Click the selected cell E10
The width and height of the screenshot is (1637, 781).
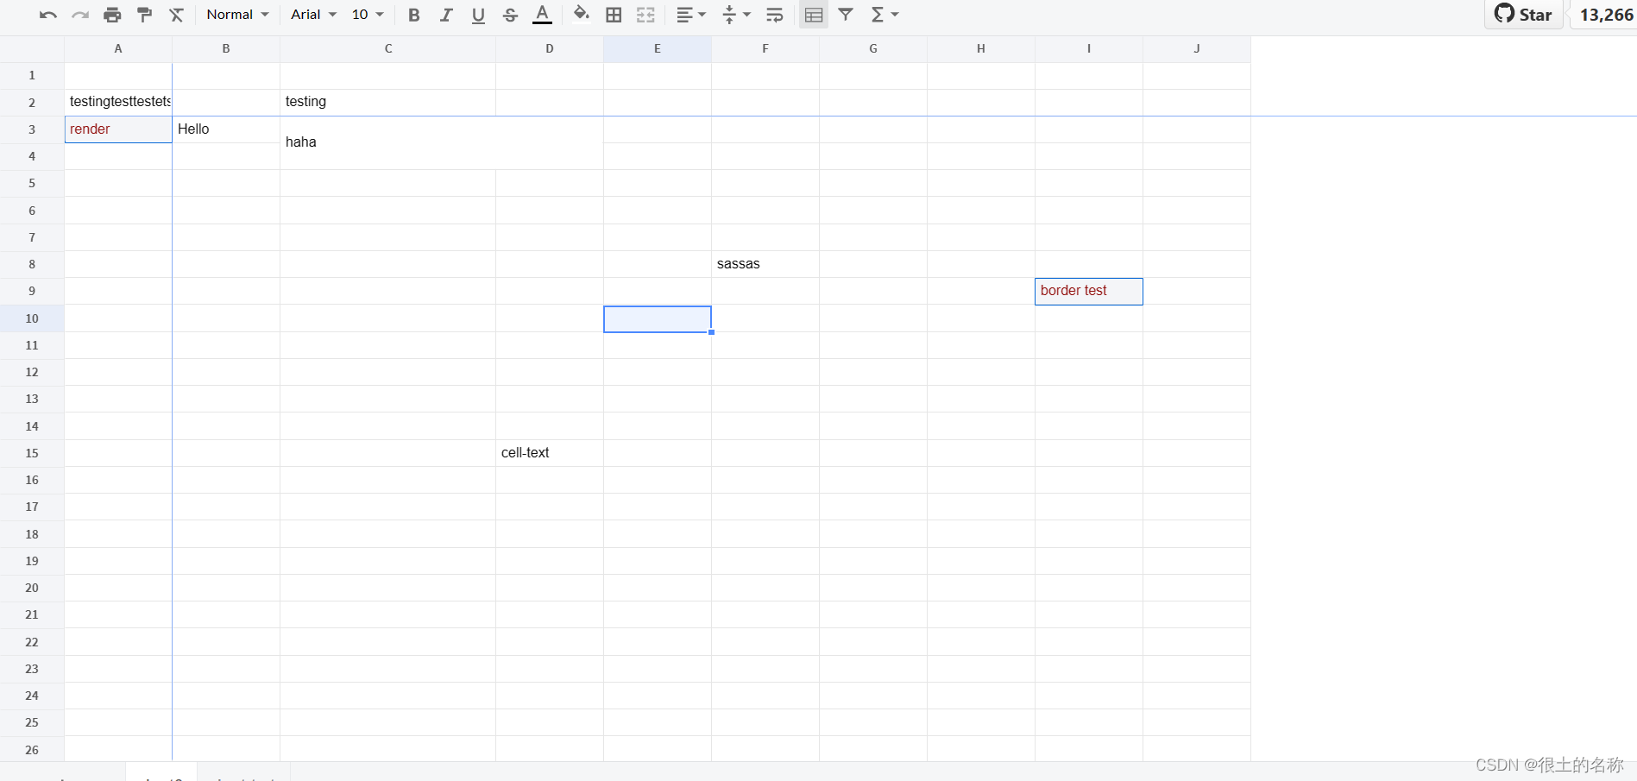[658, 318]
